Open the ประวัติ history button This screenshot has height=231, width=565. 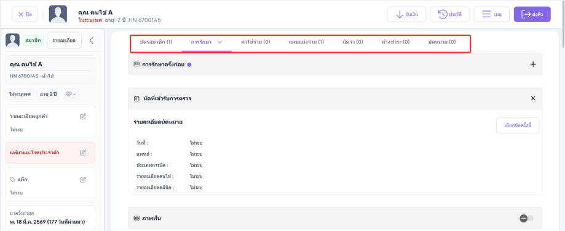pyautogui.click(x=449, y=14)
